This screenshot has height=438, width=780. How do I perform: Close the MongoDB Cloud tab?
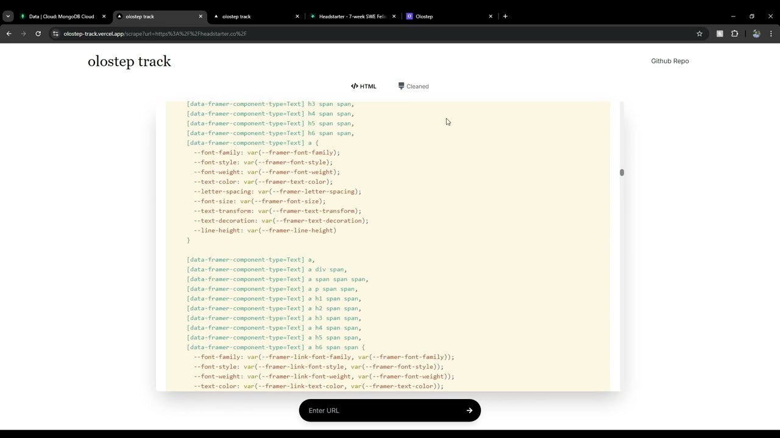point(104,16)
